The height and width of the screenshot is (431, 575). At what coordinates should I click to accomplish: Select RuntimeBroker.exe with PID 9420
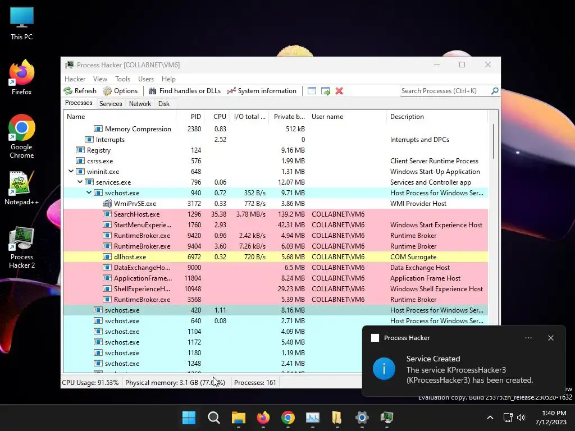coord(276,235)
